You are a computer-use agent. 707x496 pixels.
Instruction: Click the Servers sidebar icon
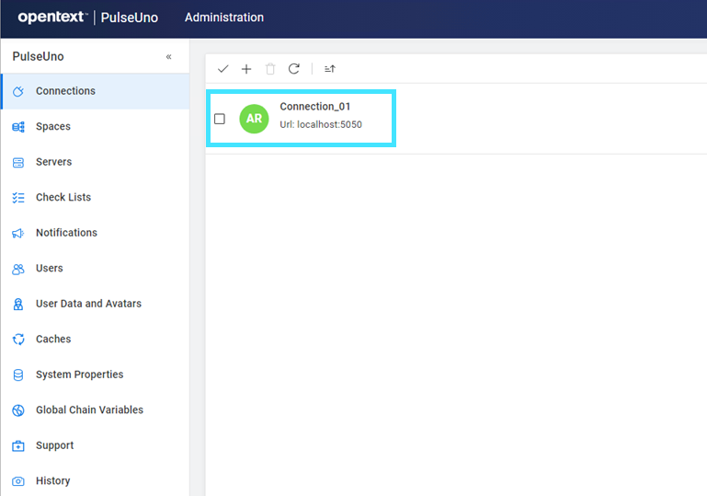tap(18, 163)
